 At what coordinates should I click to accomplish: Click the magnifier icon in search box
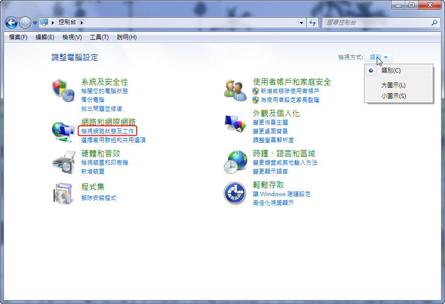tap(434, 23)
